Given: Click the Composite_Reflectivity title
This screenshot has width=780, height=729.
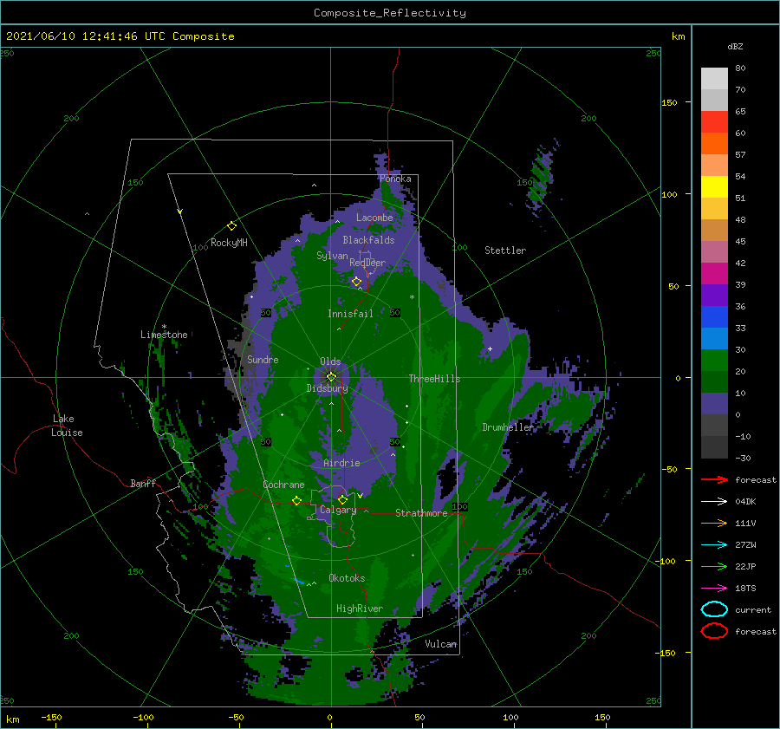Looking at the screenshot, I should (x=390, y=13).
